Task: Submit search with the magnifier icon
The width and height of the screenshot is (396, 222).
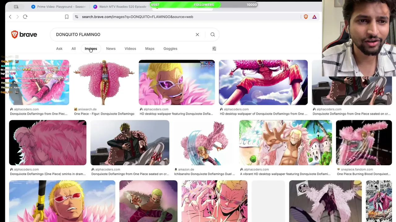Action: tap(213, 35)
